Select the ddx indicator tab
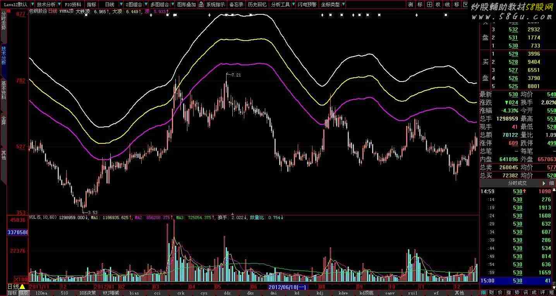 [227, 293]
